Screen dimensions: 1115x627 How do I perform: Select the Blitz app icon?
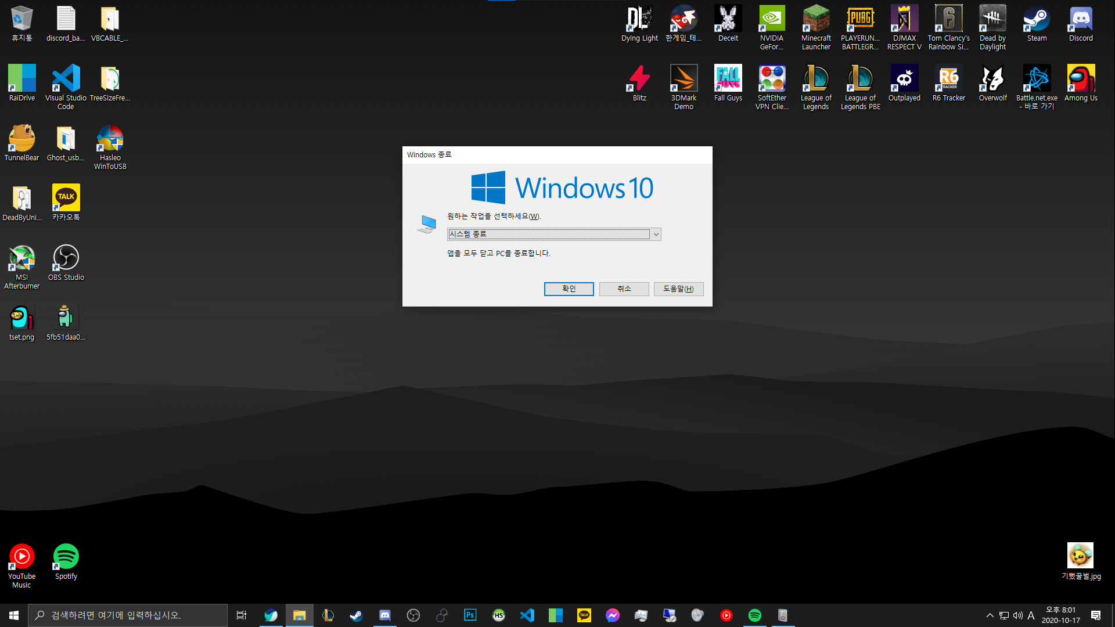pyautogui.click(x=639, y=84)
